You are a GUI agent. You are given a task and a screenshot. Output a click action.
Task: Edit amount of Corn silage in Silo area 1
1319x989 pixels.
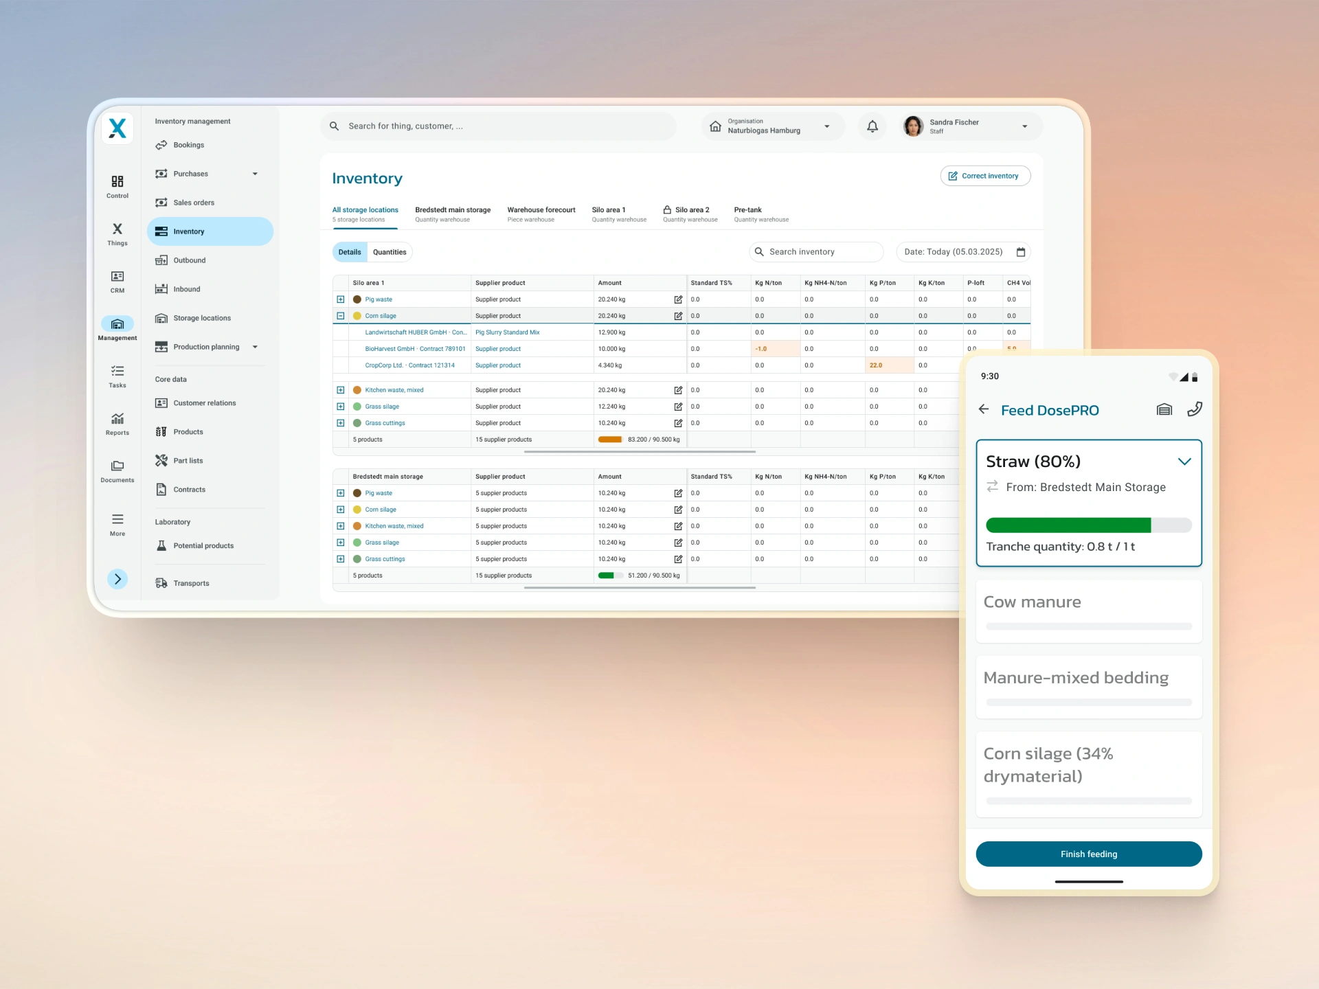point(678,316)
